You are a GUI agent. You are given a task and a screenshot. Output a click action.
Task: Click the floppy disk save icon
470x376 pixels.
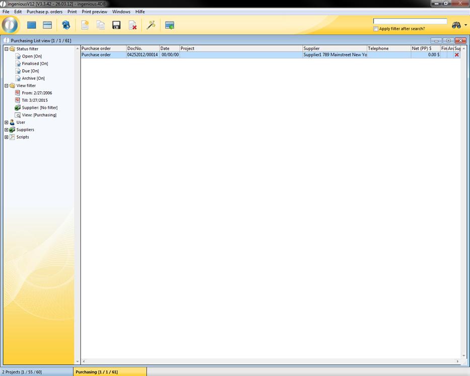coord(116,25)
